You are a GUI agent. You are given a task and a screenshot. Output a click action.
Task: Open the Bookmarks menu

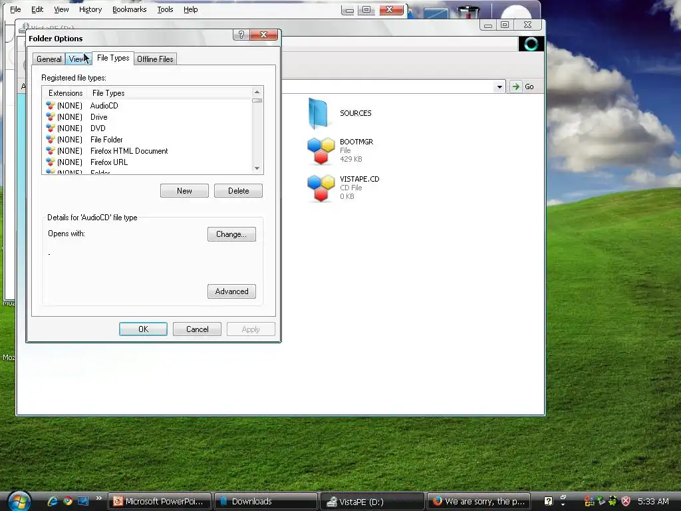click(130, 9)
